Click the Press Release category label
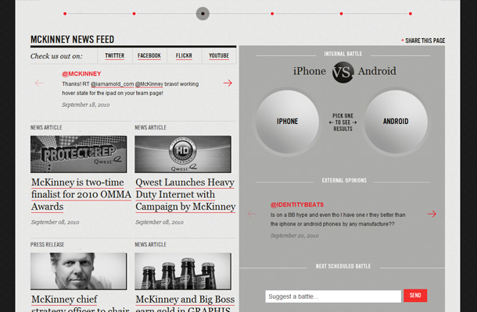The height and width of the screenshot is (312, 477). click(x=47, y=245)
